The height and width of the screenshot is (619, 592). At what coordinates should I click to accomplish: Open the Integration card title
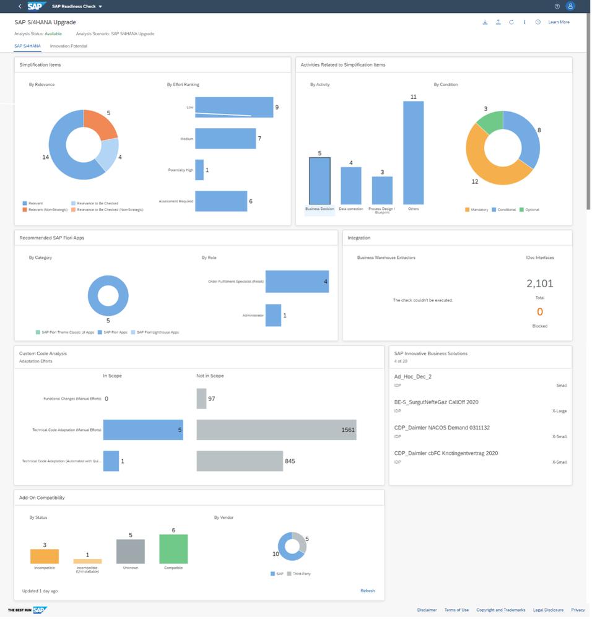(359, 238)
